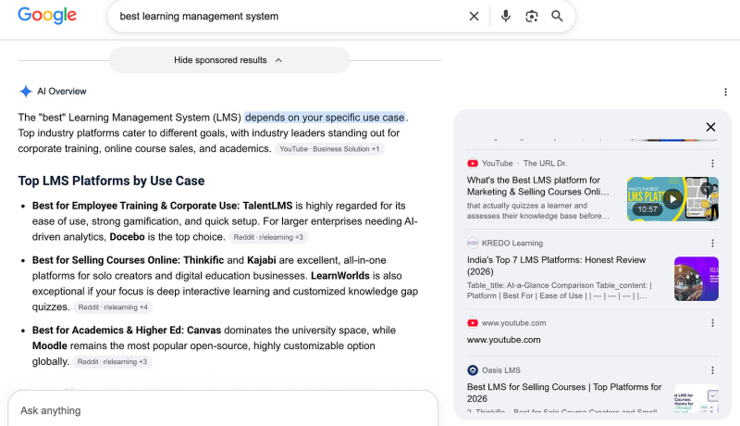
Task: Open the Reddit r/elearning +4 source chip
Action: click(x=113, y=307)
